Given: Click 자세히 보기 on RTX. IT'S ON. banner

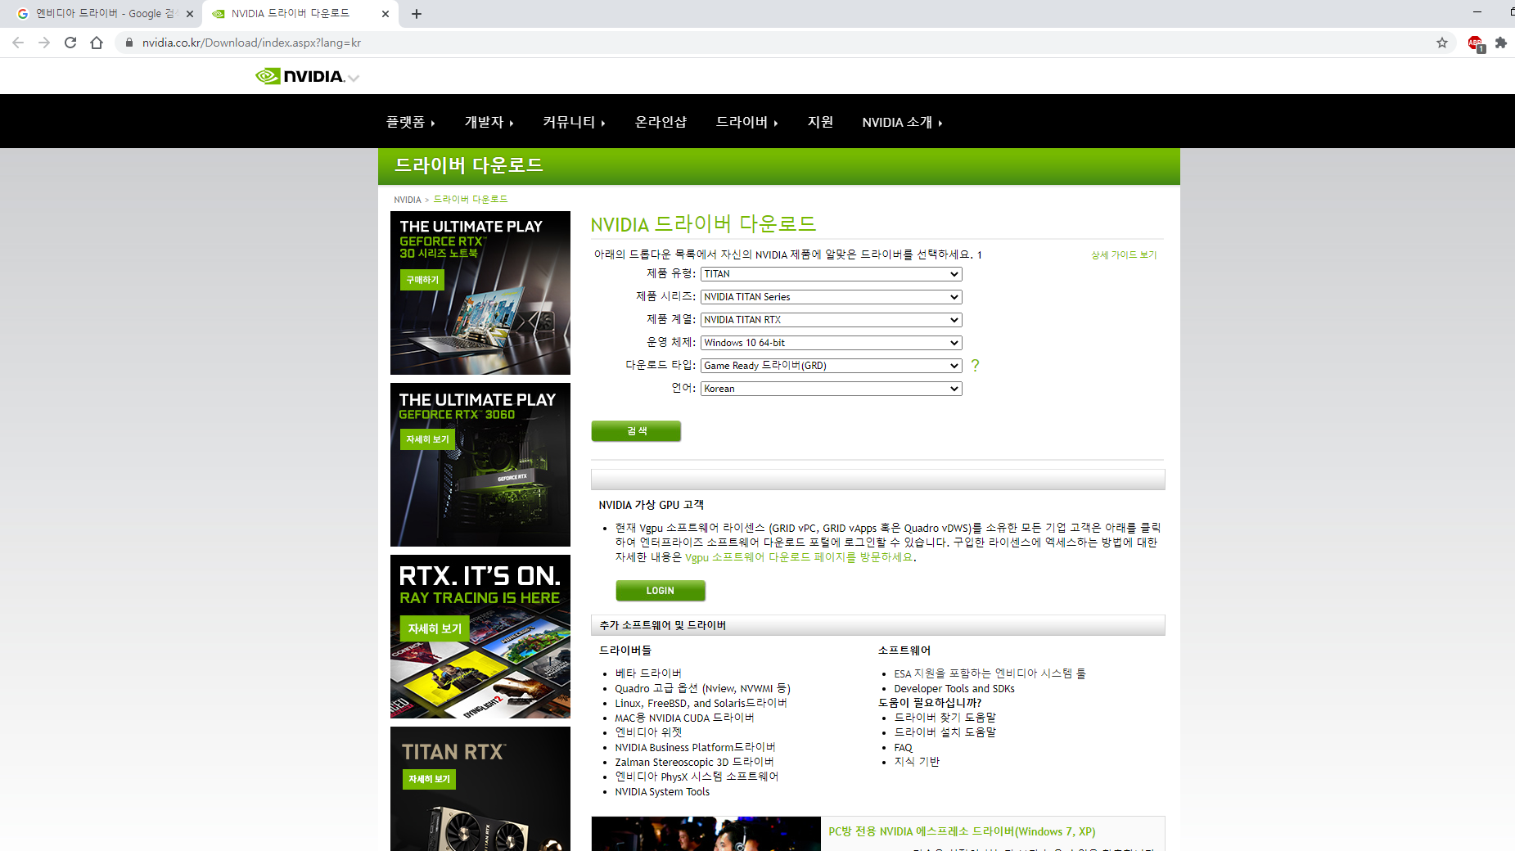Looking at the screenshot, I should [435, 628].
